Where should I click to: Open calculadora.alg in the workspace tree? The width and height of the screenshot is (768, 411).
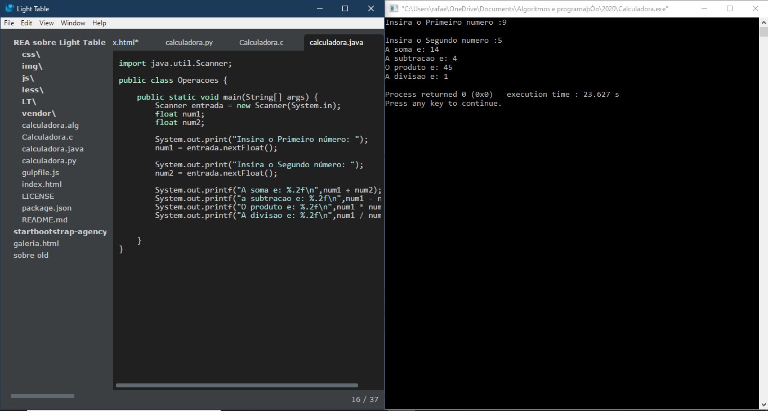pos(50,125)
